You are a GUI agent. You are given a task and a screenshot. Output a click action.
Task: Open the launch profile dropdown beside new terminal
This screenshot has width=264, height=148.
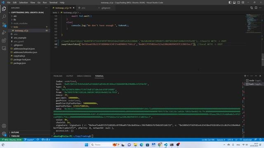click(x=247, y=76)
